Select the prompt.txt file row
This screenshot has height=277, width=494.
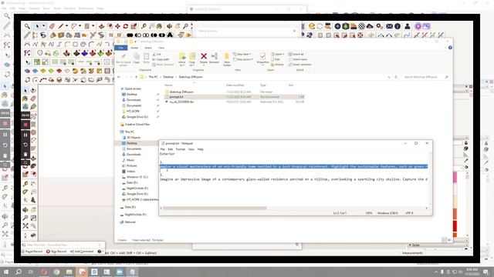(234, 97)
